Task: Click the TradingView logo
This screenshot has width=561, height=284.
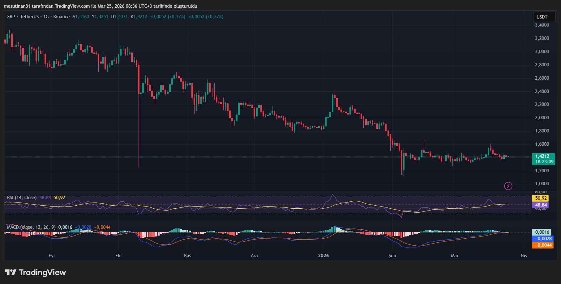Action: click(35, 273)
